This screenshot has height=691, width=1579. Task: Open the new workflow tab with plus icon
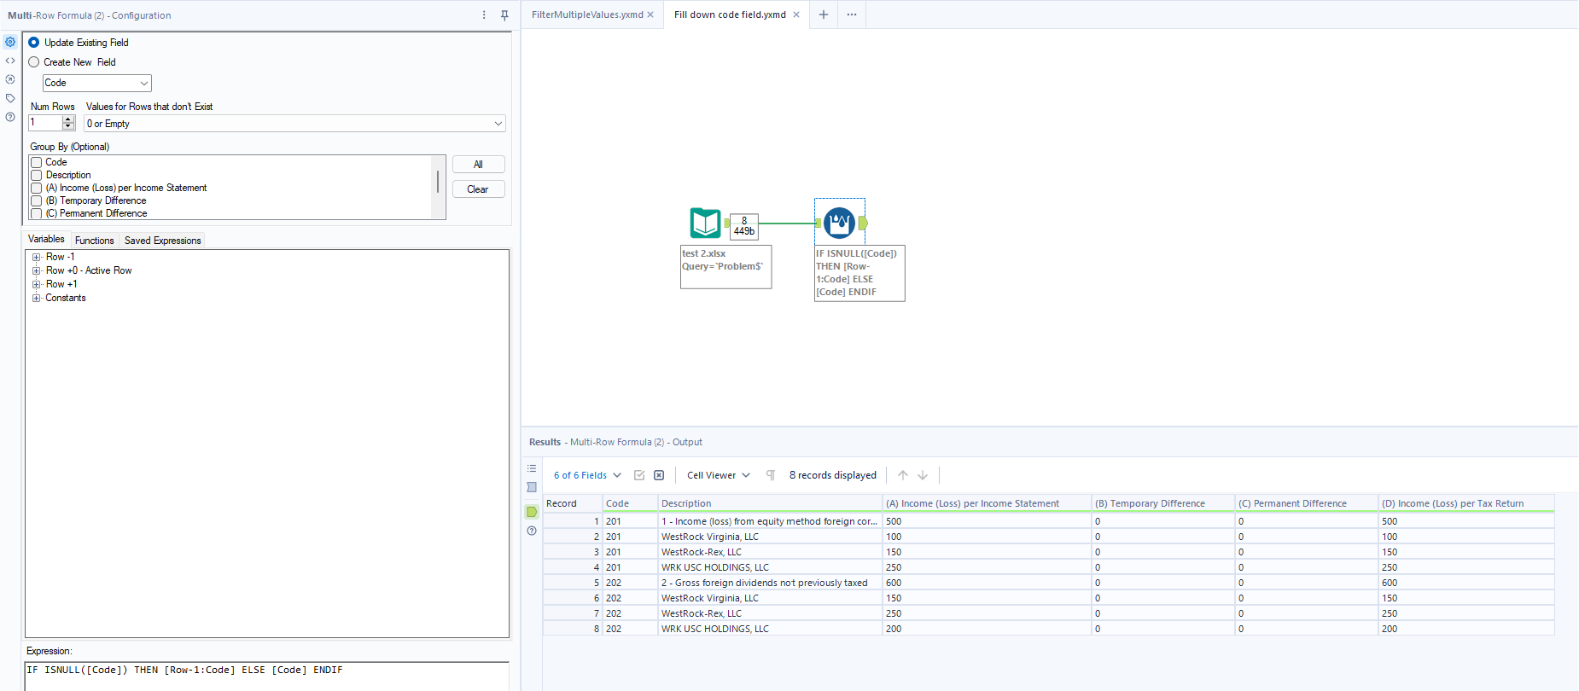(x=824, y=15)
